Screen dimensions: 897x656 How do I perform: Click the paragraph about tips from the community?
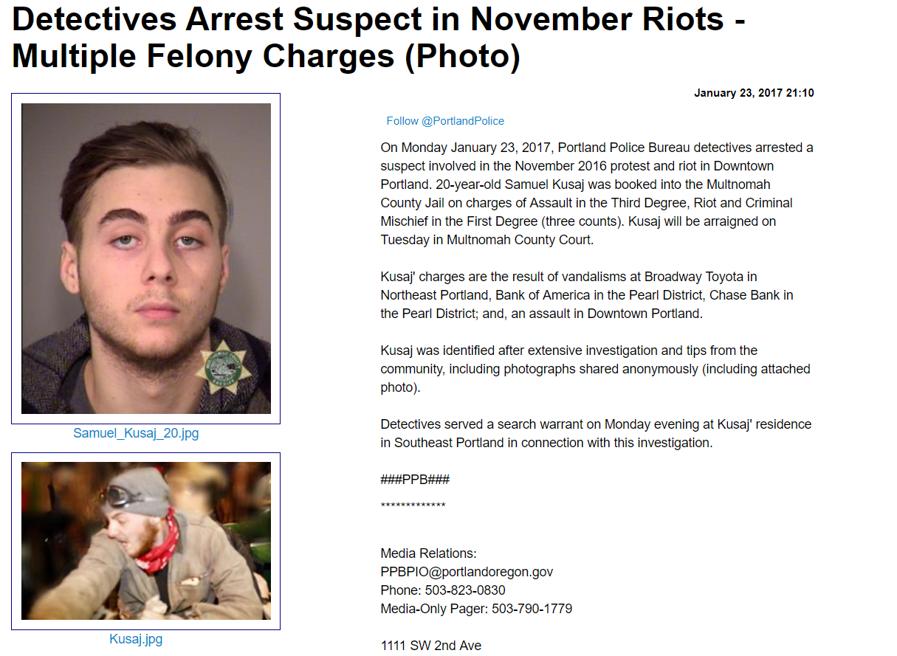[x=595, y=368]
